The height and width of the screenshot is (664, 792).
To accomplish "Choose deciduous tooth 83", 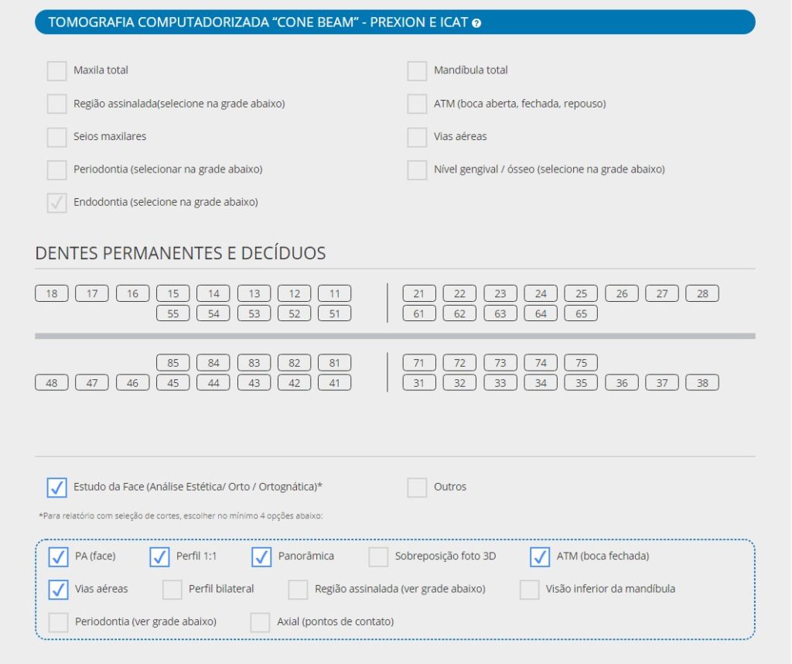I will pyautogui.click(x=254, y=363).
